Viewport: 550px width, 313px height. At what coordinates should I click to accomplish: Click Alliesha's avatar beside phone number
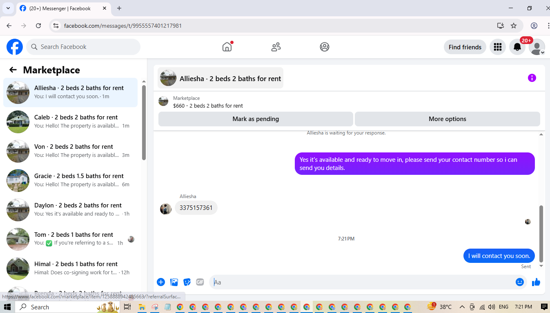[166, 209]
